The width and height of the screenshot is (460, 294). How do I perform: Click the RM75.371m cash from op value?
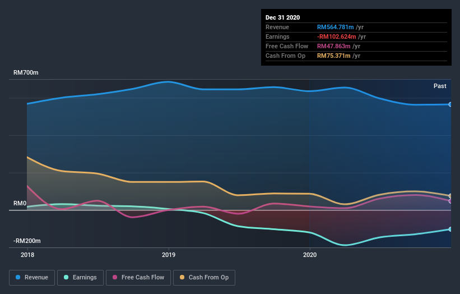click(333, 56)
